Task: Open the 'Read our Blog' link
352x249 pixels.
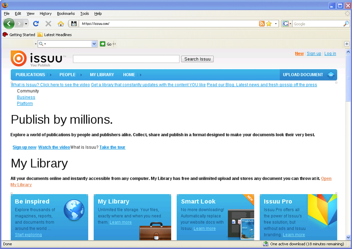Action: coord(262,85)
